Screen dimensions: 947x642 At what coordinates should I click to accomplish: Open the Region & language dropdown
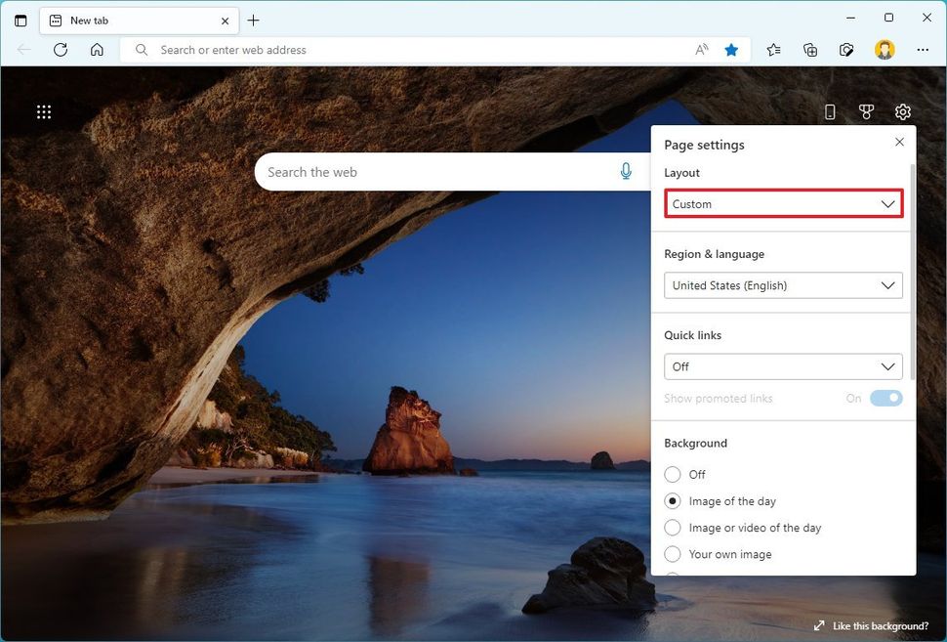point(783,285)
